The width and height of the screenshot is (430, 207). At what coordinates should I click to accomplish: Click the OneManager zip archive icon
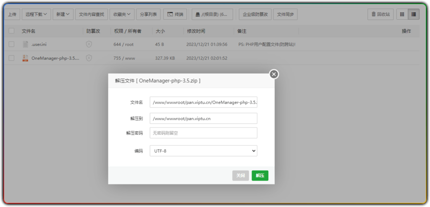[25, 58]
